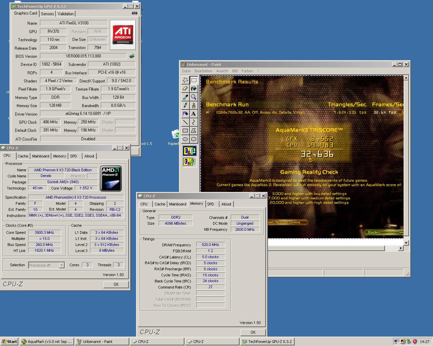The width and height of the screenshot is (433, 346).
Task: Select the Ellipse shape tool
Action: [x=185, y=139]
